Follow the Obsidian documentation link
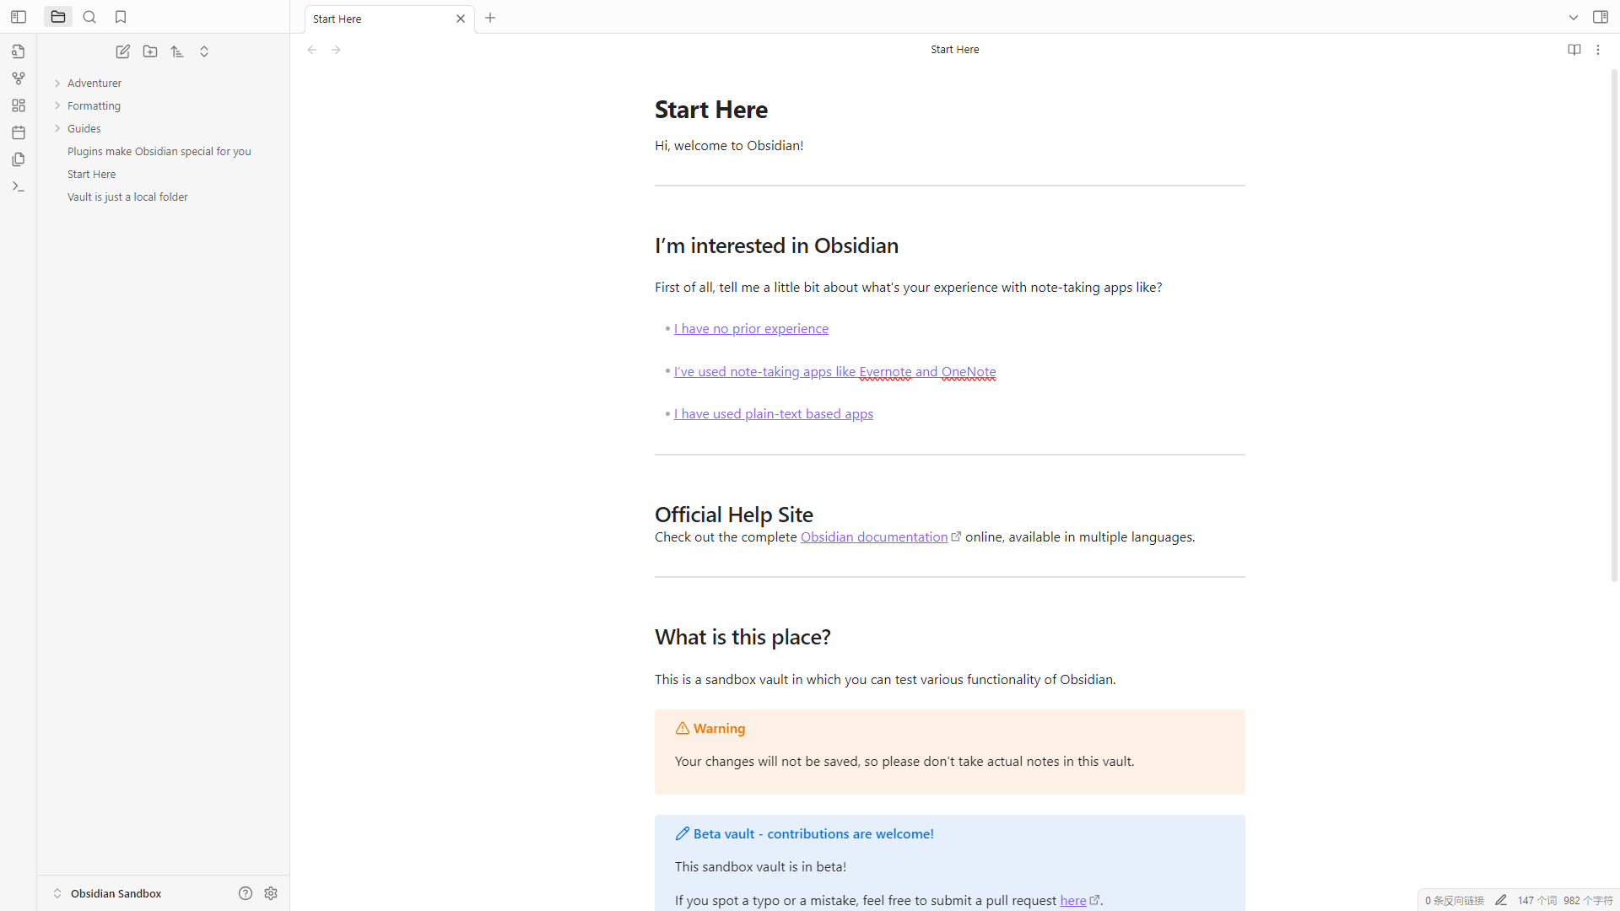Viewport: 1620px width, 911px height. click(x=873, y=537)
